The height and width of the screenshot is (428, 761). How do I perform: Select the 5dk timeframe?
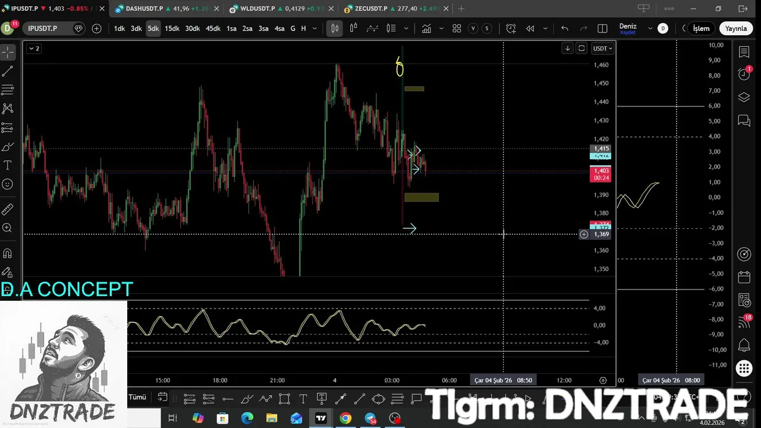tap(153, 29)
